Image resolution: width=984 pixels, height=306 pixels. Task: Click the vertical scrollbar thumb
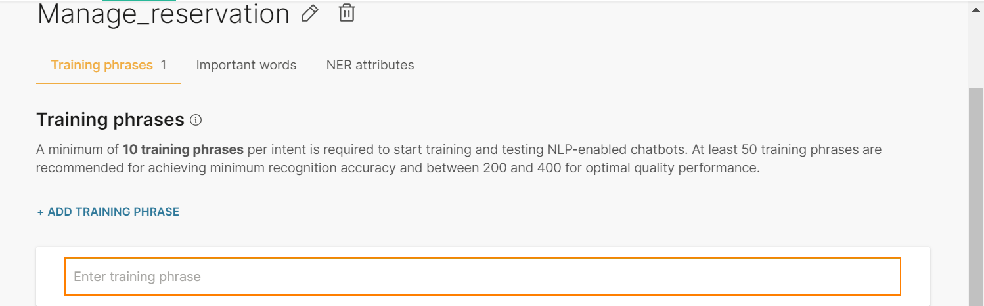(976, 197)
